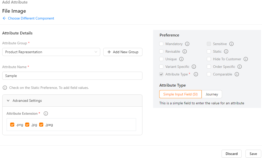This screenshot has height=158, width=262.
Task: Click info icon beside Hide To Customer
Action: 246,59
